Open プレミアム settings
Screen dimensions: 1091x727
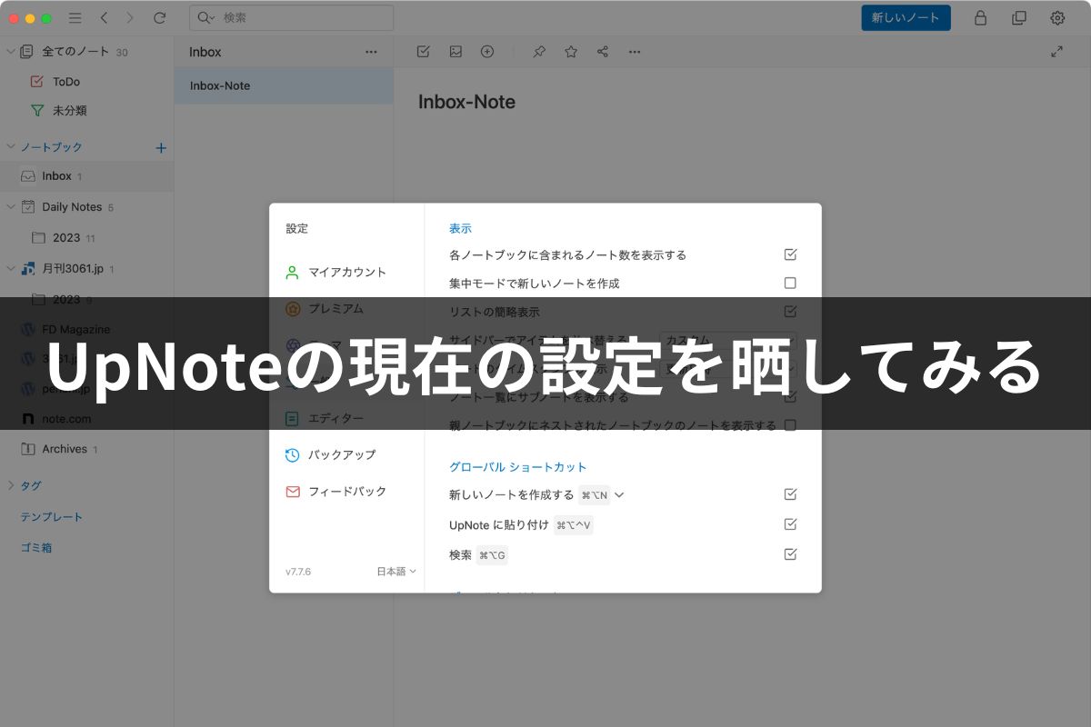tap(335, 309)
